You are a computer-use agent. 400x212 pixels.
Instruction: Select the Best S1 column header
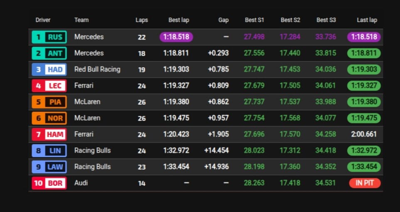point(254,20)
